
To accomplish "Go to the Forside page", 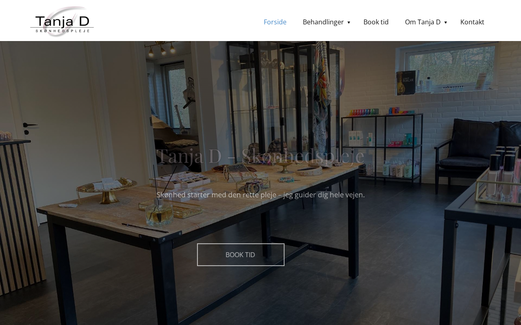I will coord(275,22).
